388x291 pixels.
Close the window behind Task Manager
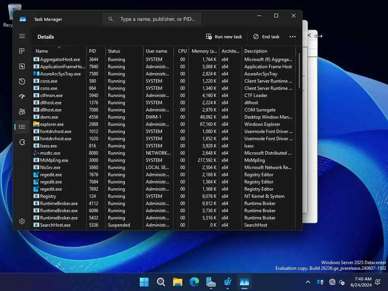click(x=309, y=35)
